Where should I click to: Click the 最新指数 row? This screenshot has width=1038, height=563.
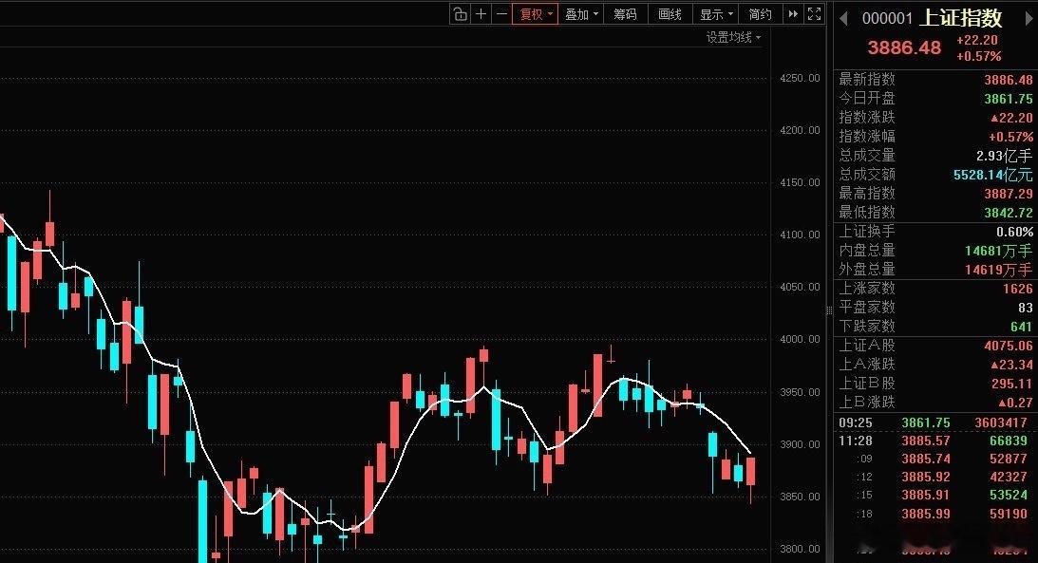point(934,80)
